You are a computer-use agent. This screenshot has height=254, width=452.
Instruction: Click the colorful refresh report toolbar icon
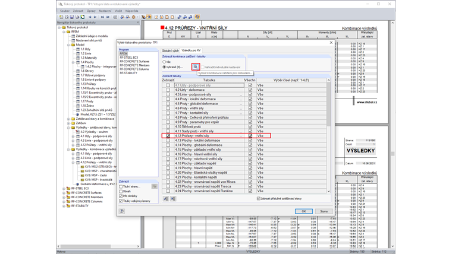click(83, 17)
